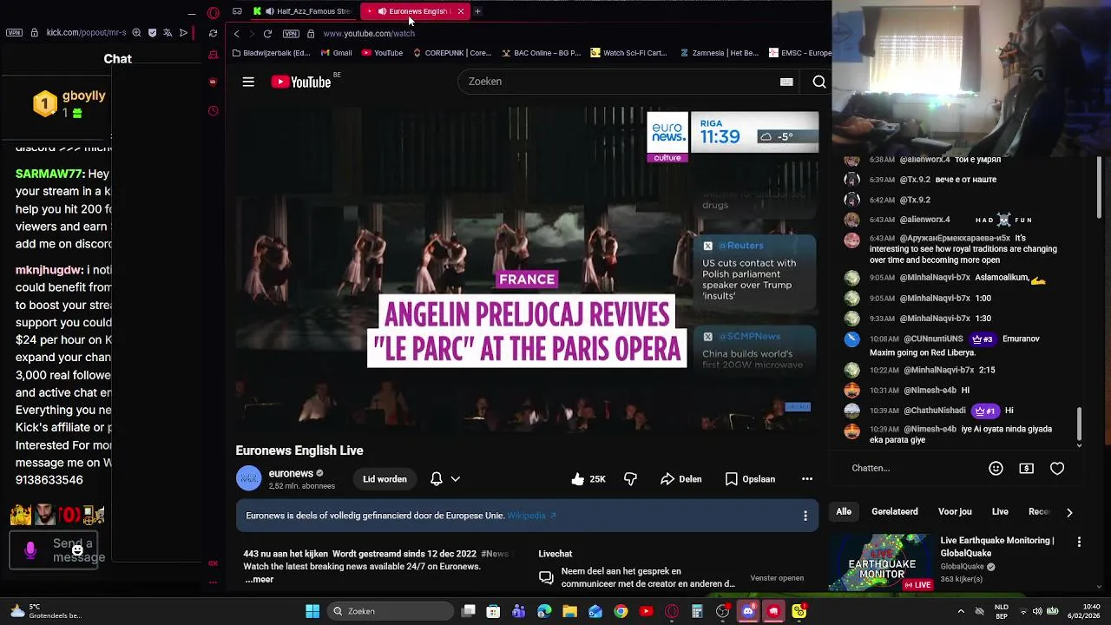The height and width of the screenshot is (625, 1111).
Task: Click the microphone in Kick message box
Action: pos(30,550)
